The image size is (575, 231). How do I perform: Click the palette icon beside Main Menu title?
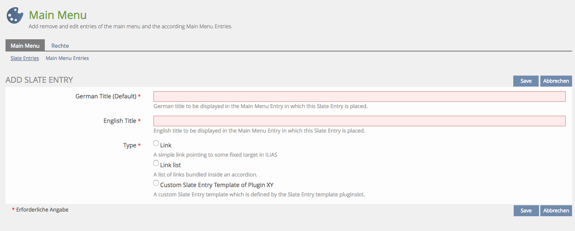pyautogui.click(x=15, y=16)
